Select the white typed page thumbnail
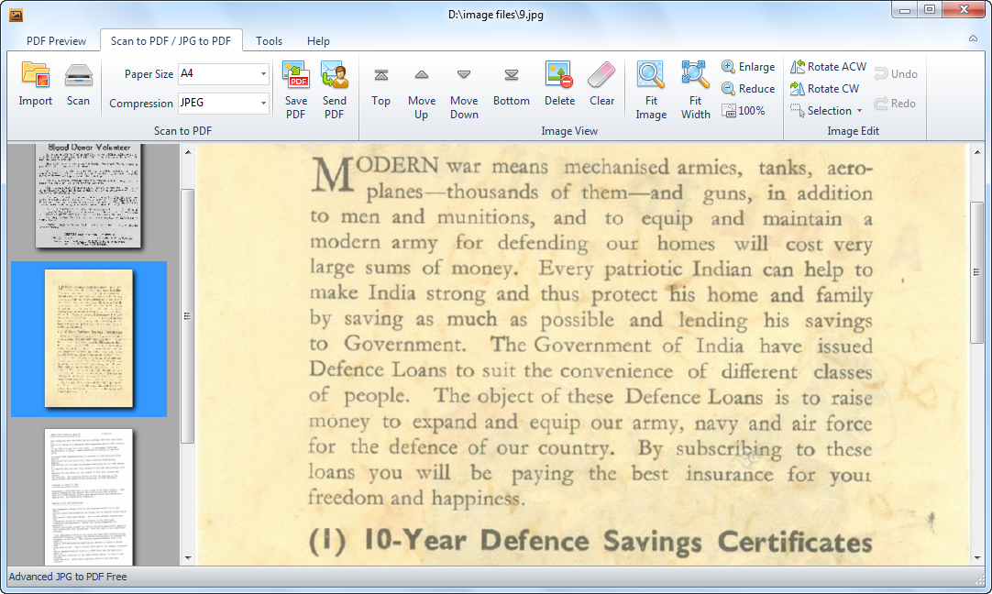992x594 pixels. [89, 497]
